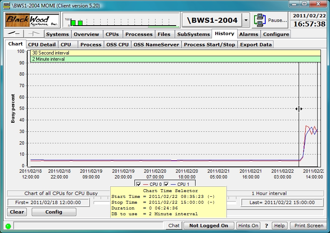Click the 2011/02/22 date display
The image size is (330, 233).
[x=309, y=16]
